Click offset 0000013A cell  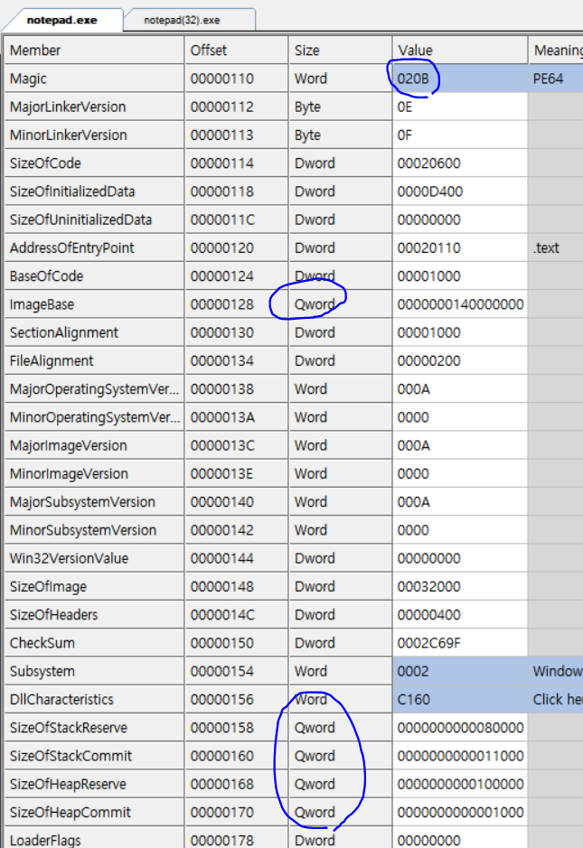[x=236, y=417]
